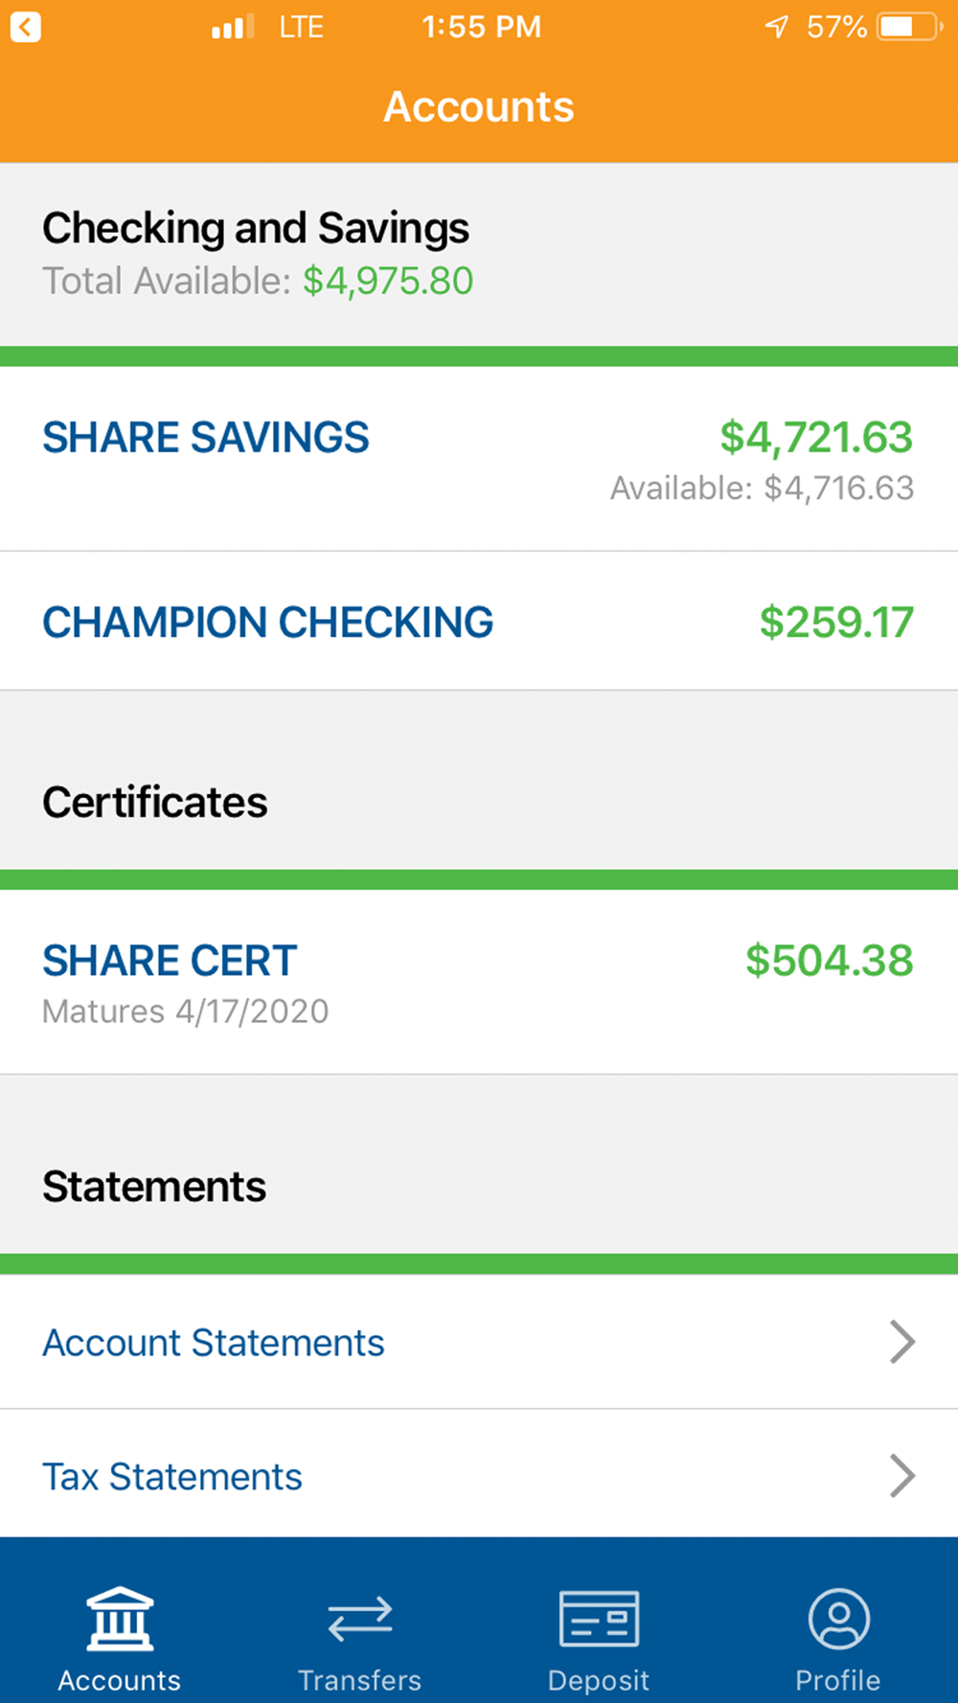This screenshot has width=958, height=1703.
Task: Tap the back arrow icon in status bar
Action: [26, 27]
